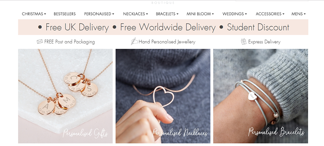Open the Bracelets menu arrow

pos(177,14)
